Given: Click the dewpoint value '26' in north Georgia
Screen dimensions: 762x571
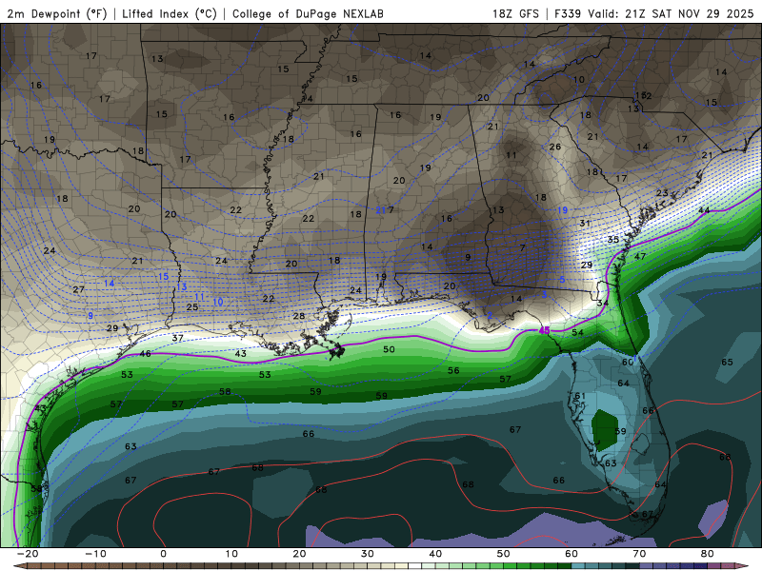Looking at the screenshot, I should click(555, 147).
